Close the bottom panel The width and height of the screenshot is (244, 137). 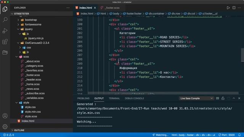[x=239, y=98]
